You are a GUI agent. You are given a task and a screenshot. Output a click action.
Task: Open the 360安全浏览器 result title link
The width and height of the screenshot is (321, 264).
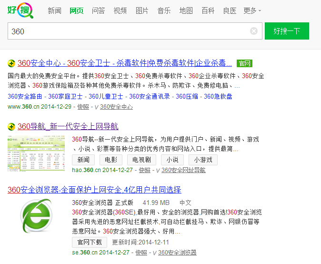point(94,190)
